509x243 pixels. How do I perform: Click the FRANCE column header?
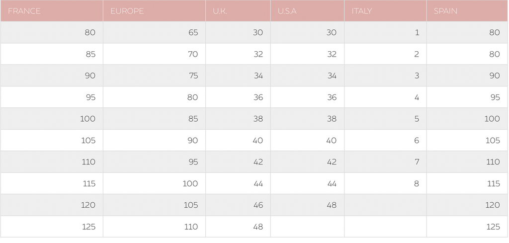tap(24, 11)
